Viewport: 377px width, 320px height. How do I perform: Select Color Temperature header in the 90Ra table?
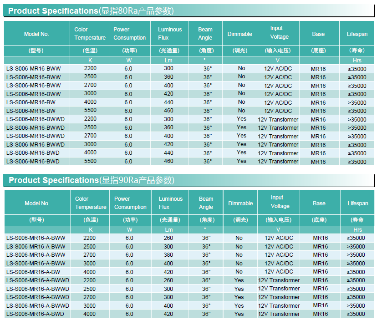click(x=91, y=203)
